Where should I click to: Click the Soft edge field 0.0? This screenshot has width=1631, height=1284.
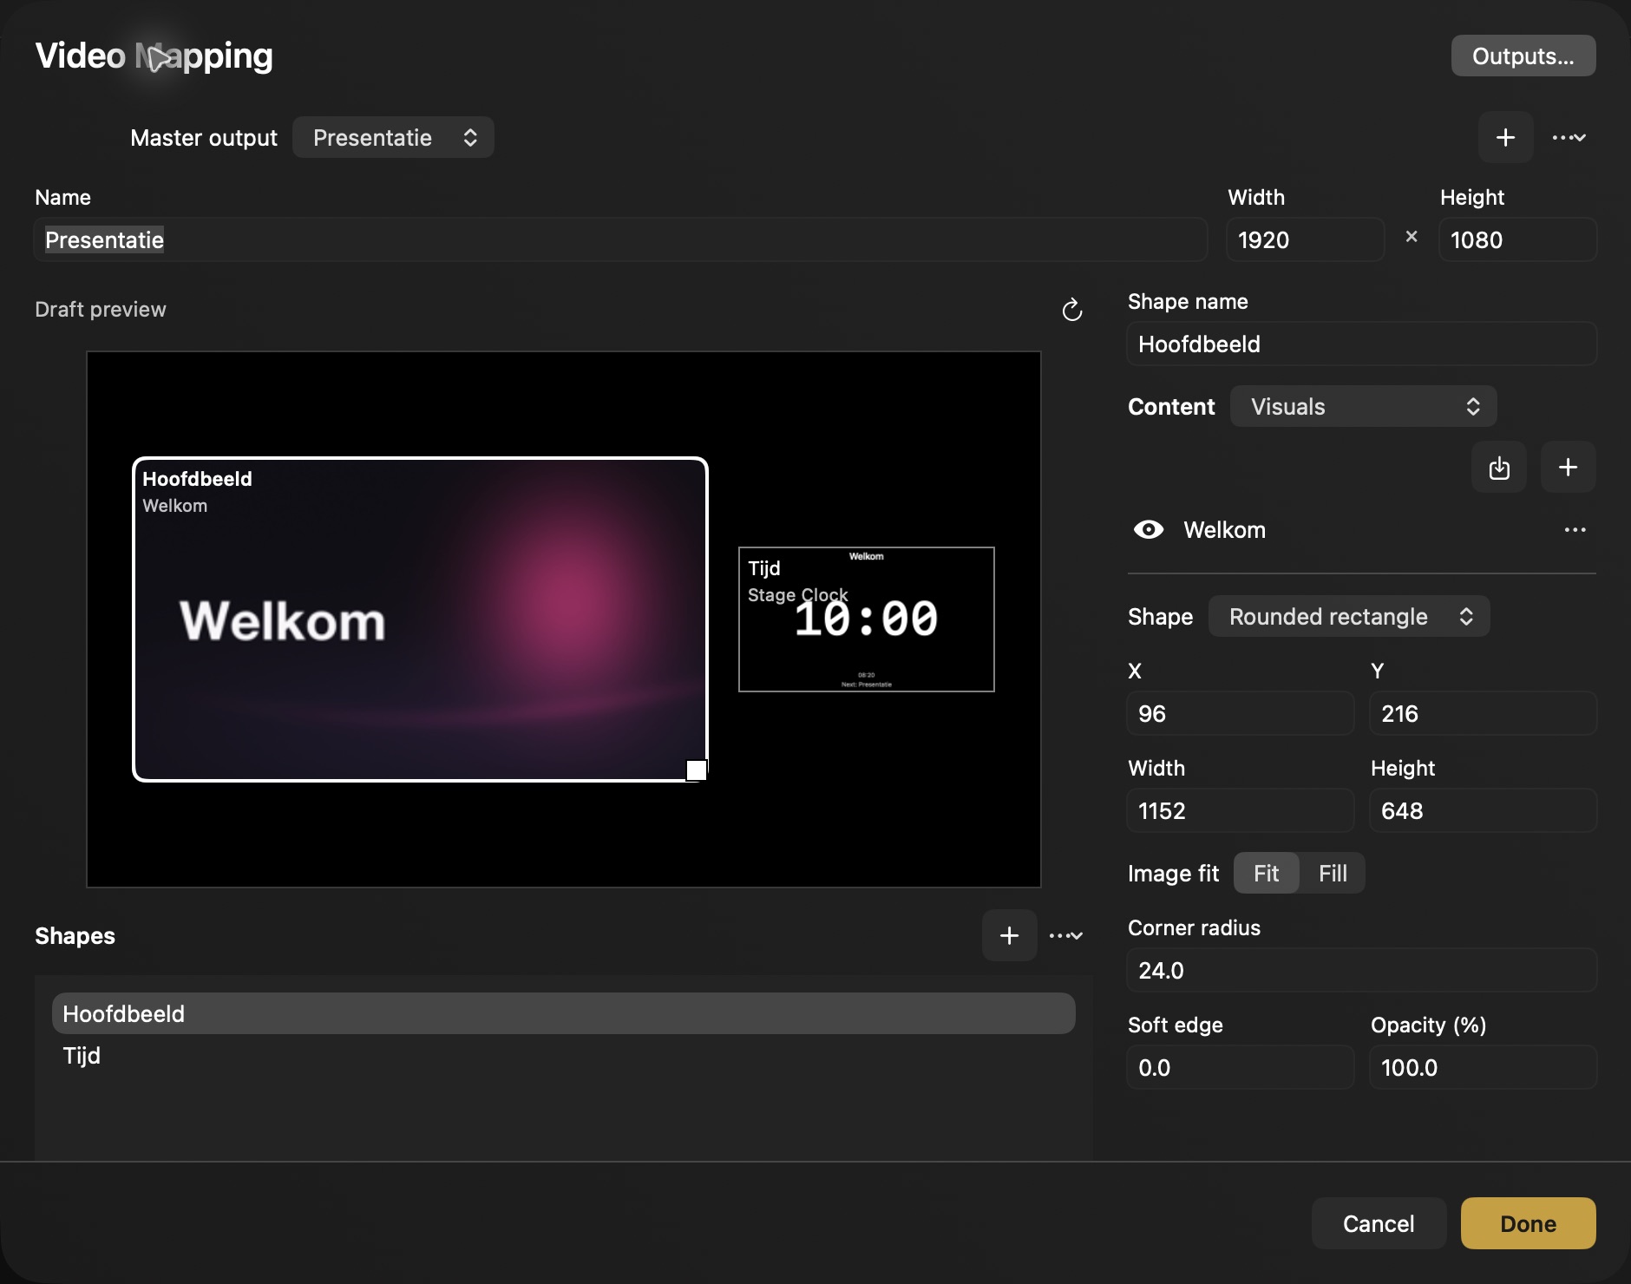click(1240, 1067)
